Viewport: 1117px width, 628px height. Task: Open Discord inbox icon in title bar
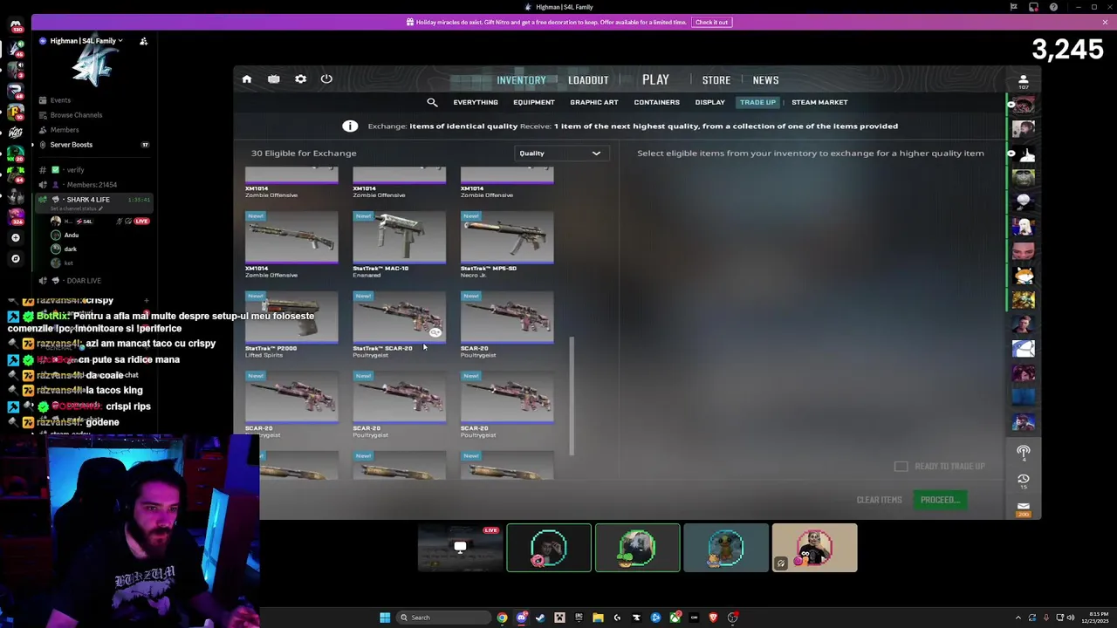(x=1033, y=7)
